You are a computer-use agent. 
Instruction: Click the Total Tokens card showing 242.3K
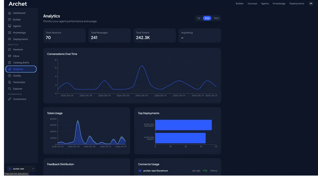click(155, 35)
